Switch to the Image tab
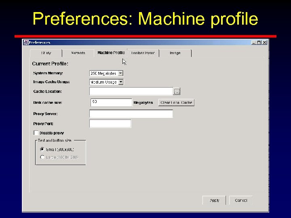This screenshot has height=218, width=291. 175,53
